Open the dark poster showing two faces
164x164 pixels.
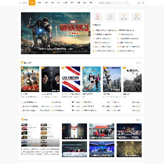pos(51,79)
